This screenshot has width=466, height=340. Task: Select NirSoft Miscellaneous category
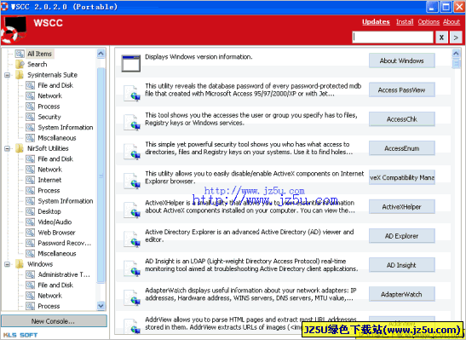(57, 254)
